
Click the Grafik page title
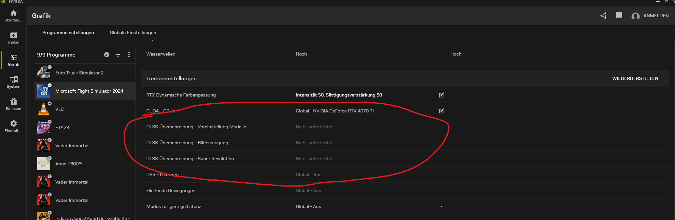coord(41,16)
